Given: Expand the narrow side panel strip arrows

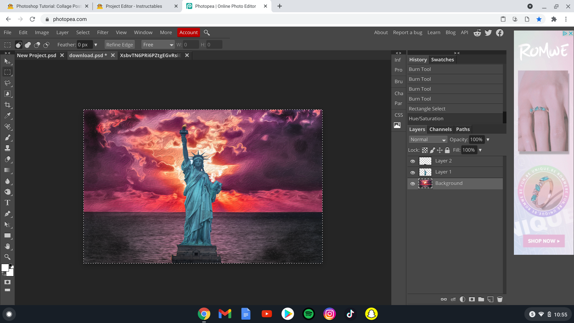Looking at the screenshot, I should 399,53.
